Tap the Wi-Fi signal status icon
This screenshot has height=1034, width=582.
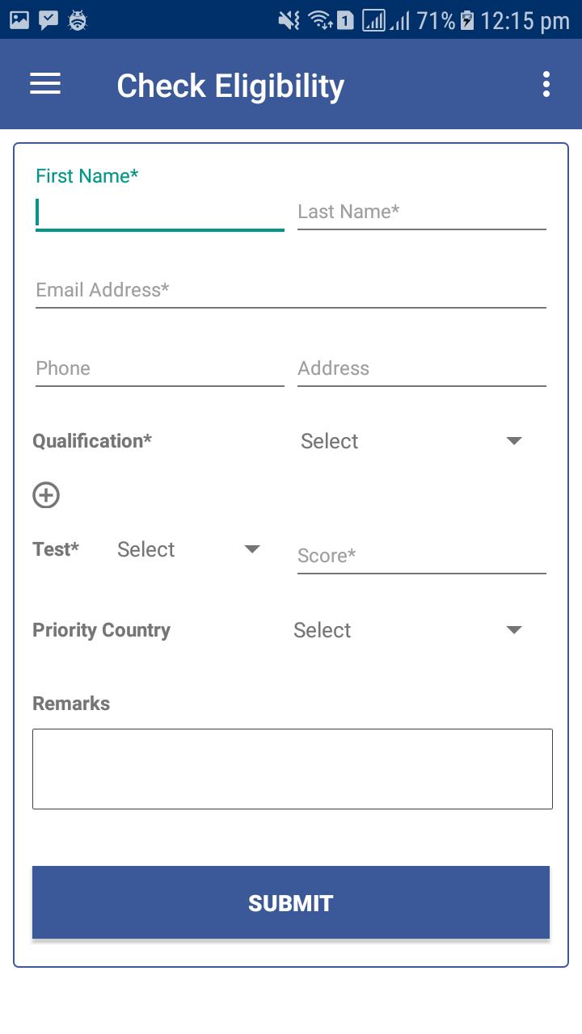320,20
